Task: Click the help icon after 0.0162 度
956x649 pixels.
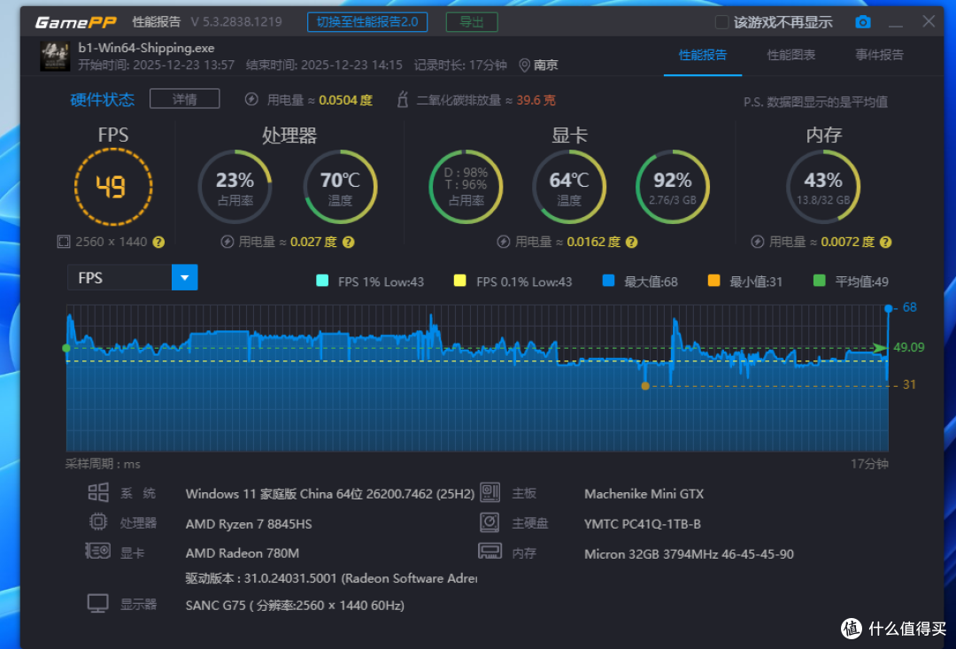Action: click(632, 242)
